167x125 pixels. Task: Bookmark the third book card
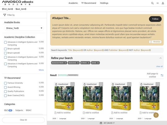(x=129, y=84)
